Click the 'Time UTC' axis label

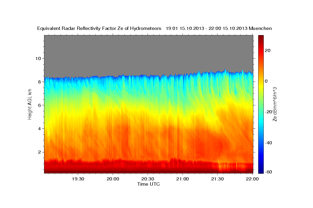[148, 184]
